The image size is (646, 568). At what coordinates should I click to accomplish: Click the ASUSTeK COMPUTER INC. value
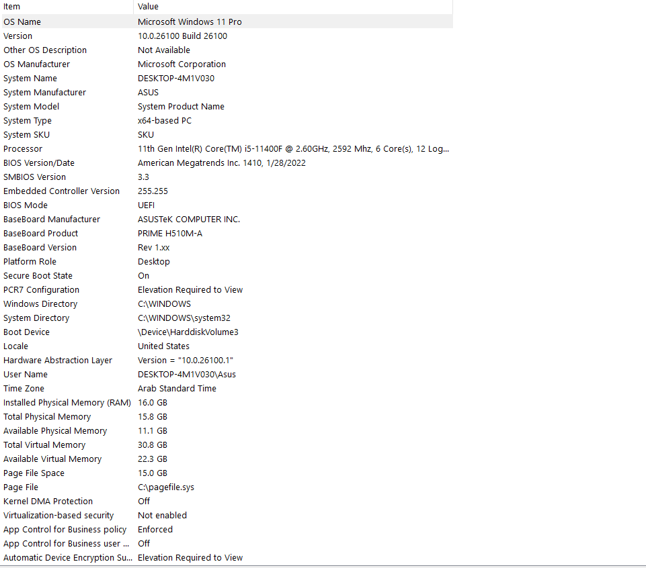tap(189, 220)
